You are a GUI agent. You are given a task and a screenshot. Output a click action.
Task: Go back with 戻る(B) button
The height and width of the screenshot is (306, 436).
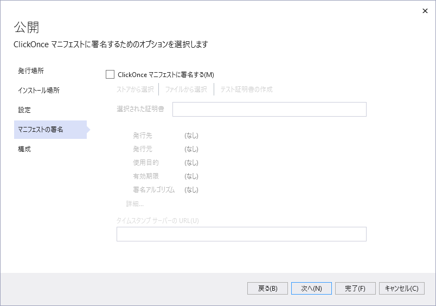click(x=267, y=289)
